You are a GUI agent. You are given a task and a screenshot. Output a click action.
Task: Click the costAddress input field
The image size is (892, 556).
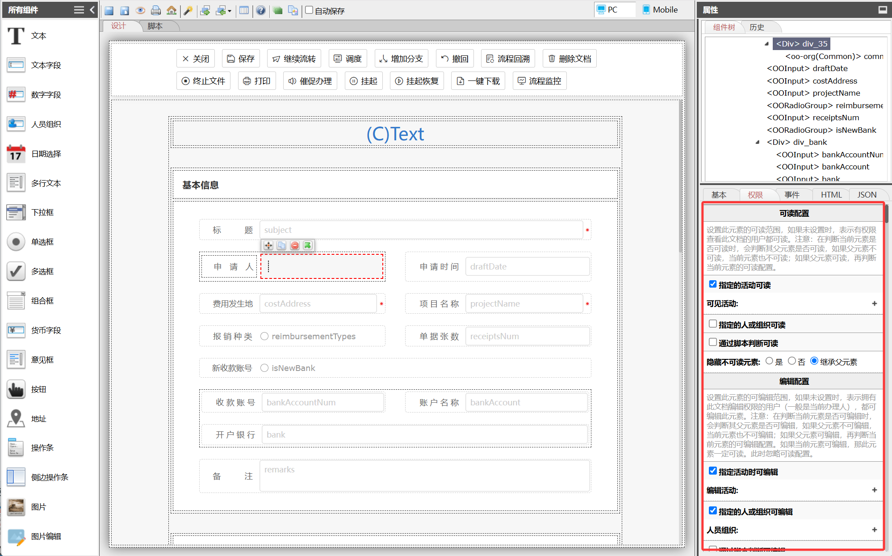(318, 303)
